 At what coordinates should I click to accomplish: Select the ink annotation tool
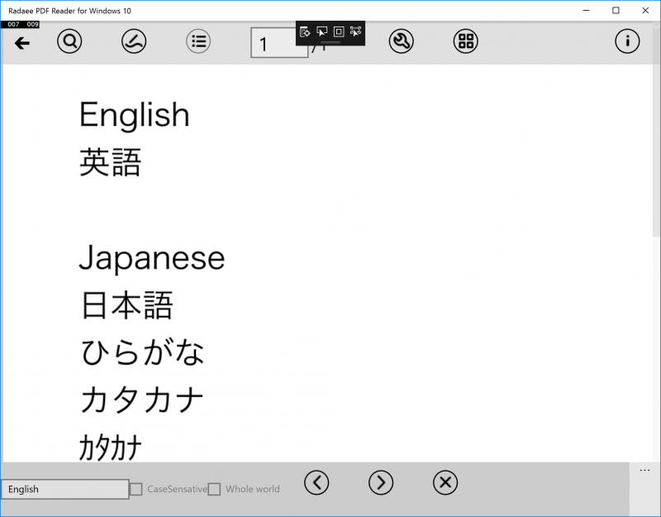point(134,41)
